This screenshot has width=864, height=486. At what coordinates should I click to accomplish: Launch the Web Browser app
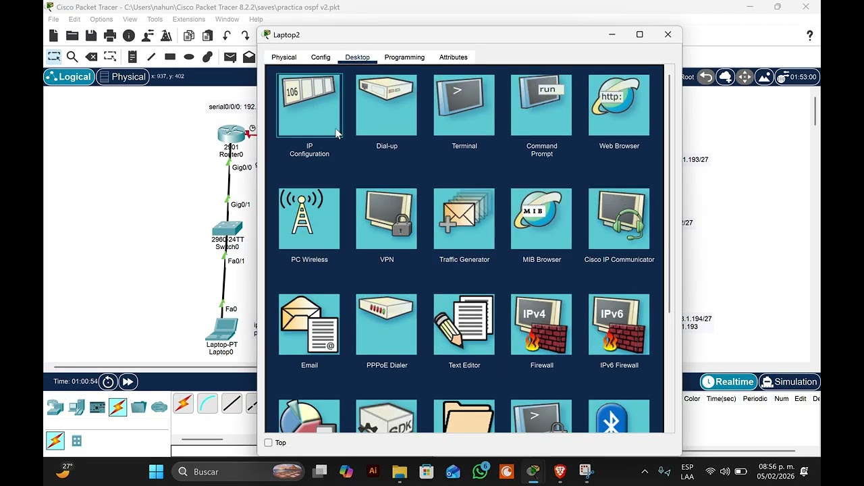pyautogui.click(x=619, y=105)
